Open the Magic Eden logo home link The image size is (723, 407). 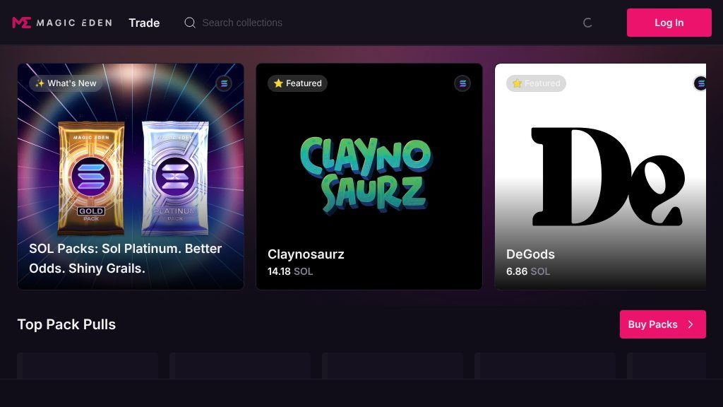click(62, 23)
